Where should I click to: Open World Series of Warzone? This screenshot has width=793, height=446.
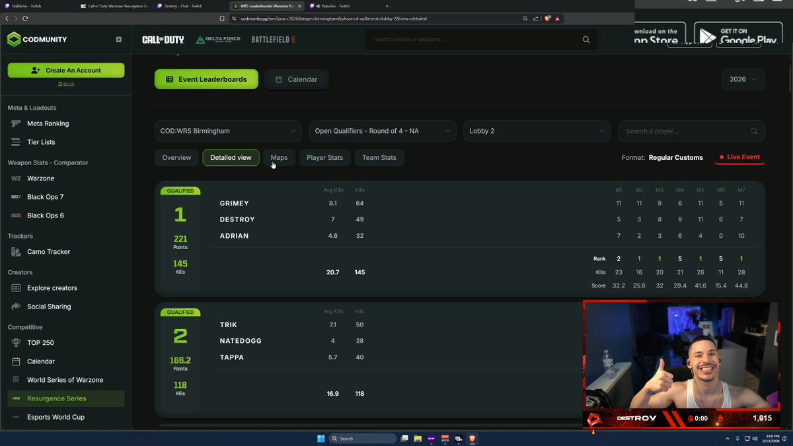65,380
